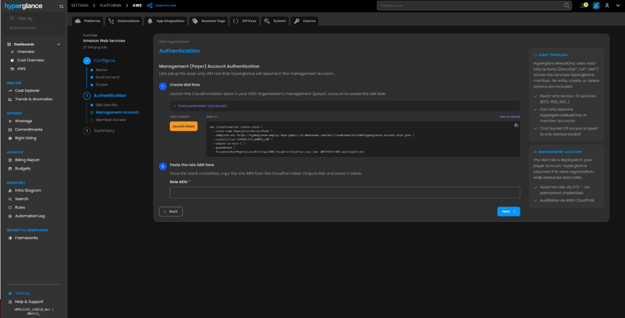Select the Member Access sub-step

coord(108,120)
